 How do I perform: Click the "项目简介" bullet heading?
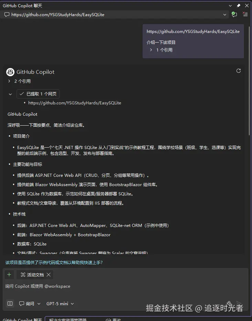point(21,136)
